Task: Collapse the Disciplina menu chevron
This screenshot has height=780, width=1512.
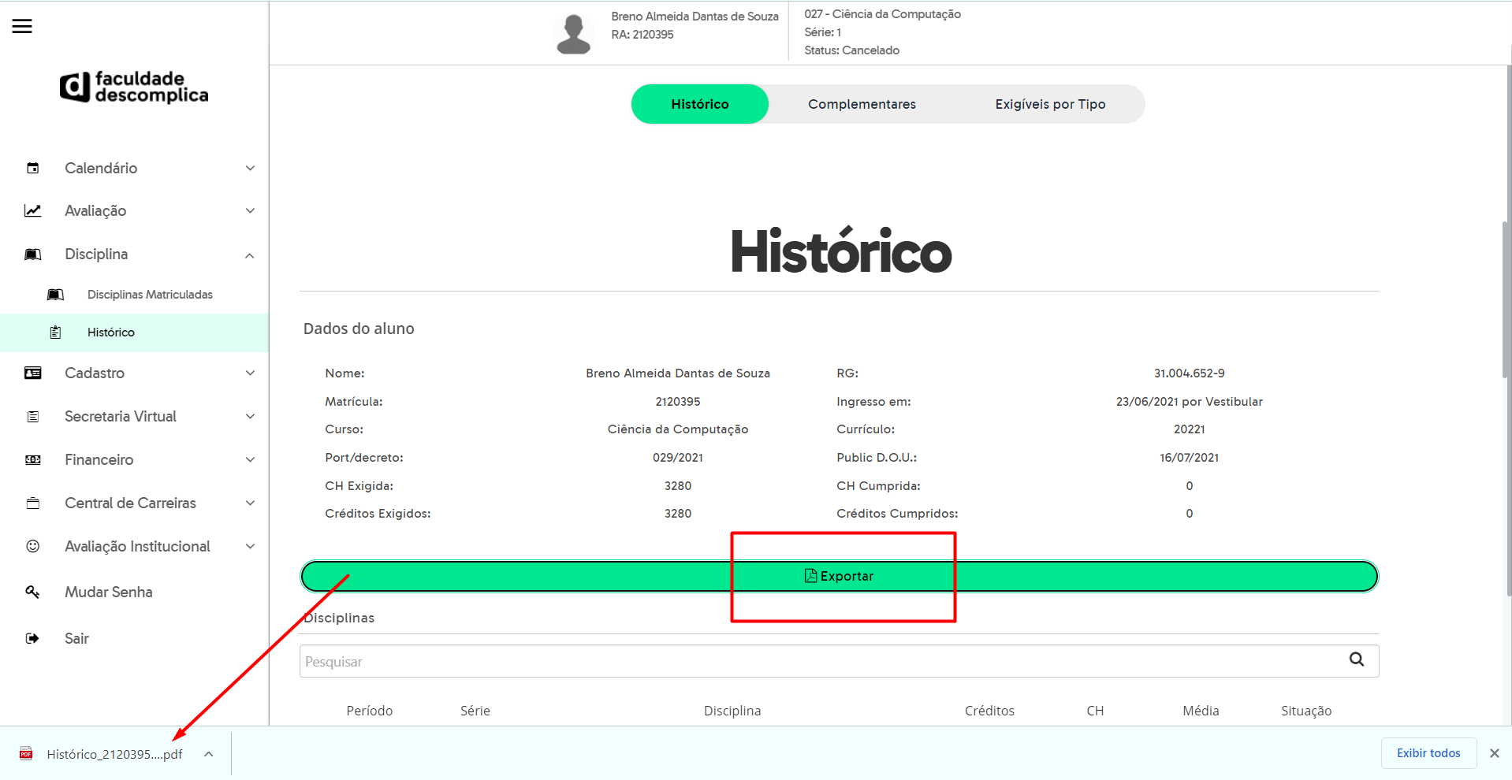Action: pyautogui.click(x=250, y=254)
